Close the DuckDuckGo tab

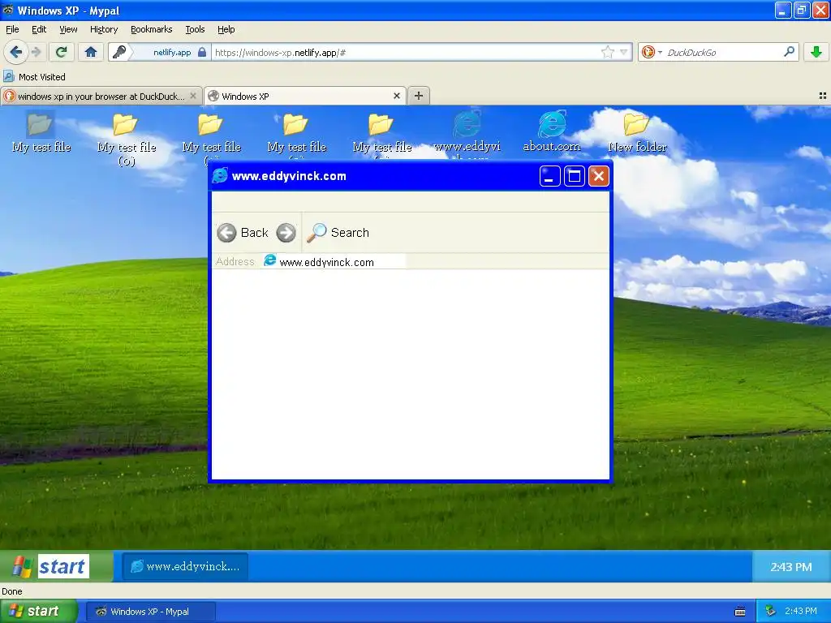coord(193,96)
